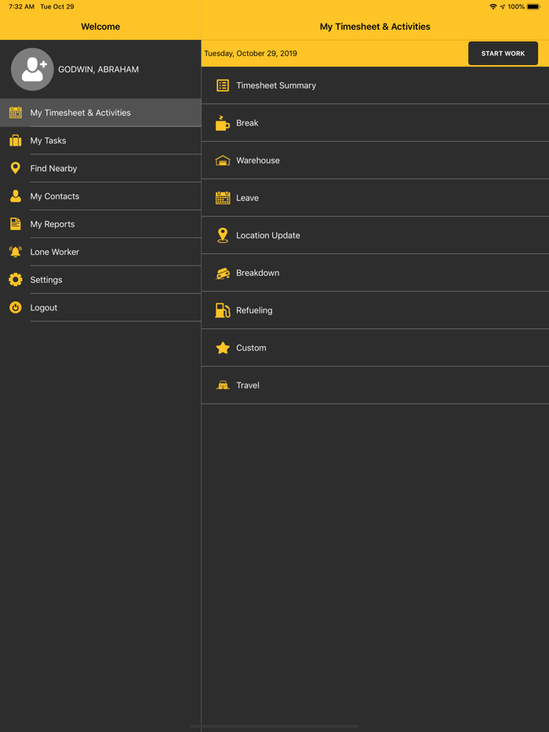Select Lone Worker menu entry
Viewport: 549px width, 732px height.
[100, 252]
